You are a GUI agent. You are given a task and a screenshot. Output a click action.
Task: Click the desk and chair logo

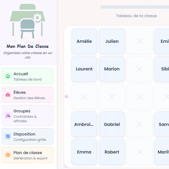point(27,21)
